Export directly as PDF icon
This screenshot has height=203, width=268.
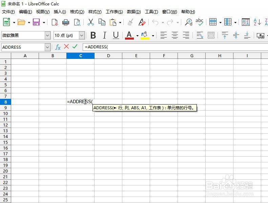pos(55,22)
